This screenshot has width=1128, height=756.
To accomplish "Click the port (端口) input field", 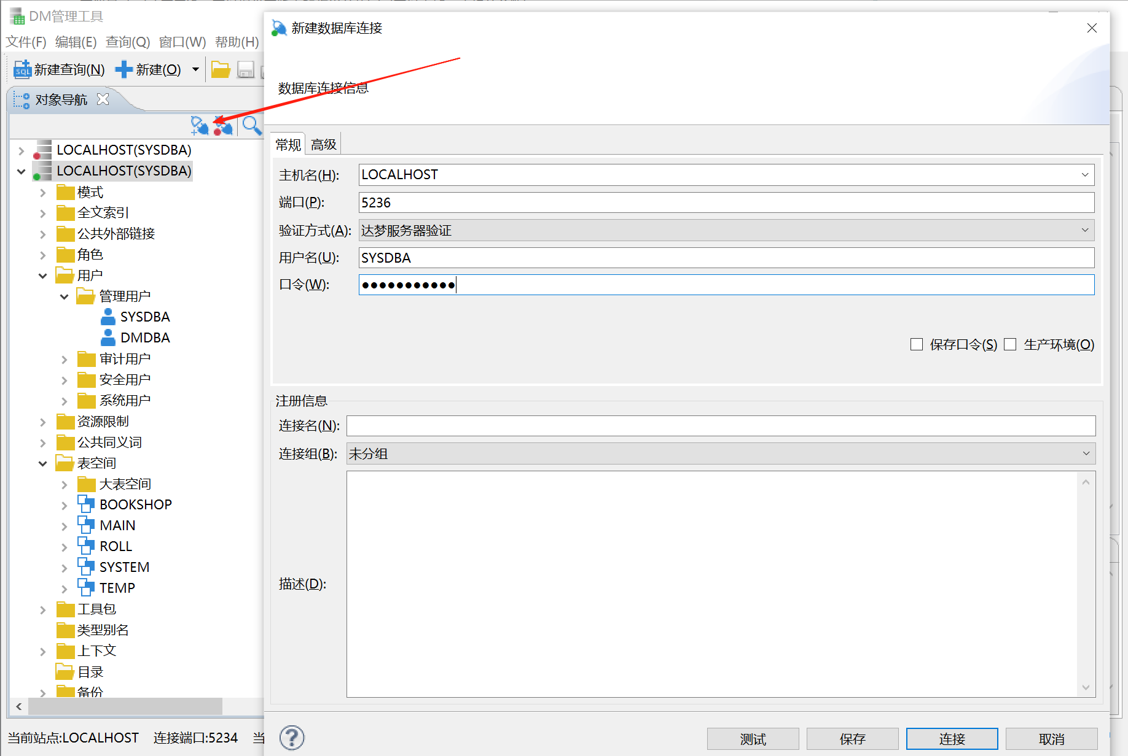I will click(x=726, y=202).
